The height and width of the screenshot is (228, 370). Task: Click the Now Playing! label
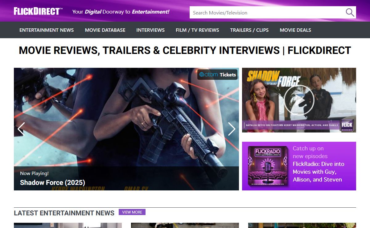[x=34, y=173]
